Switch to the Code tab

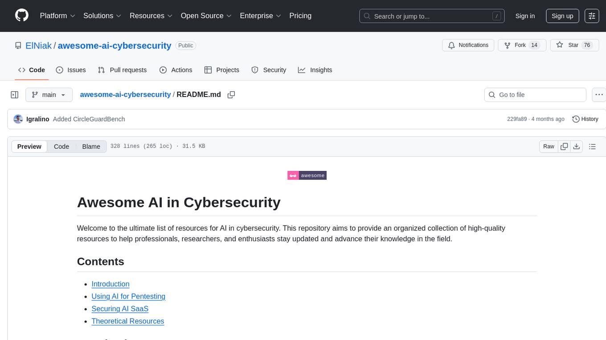pos(32,70)
